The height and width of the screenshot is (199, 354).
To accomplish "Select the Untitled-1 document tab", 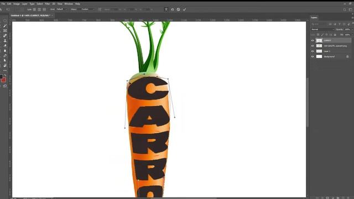I will click(x=30, y=15).
